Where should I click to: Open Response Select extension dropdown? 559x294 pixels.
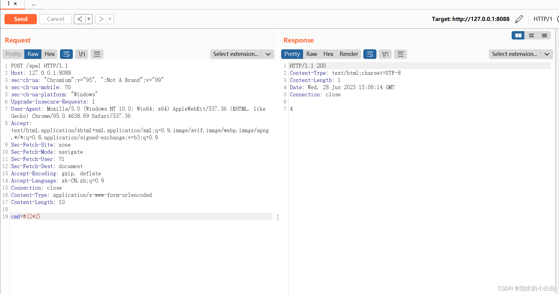click(515, 54)
